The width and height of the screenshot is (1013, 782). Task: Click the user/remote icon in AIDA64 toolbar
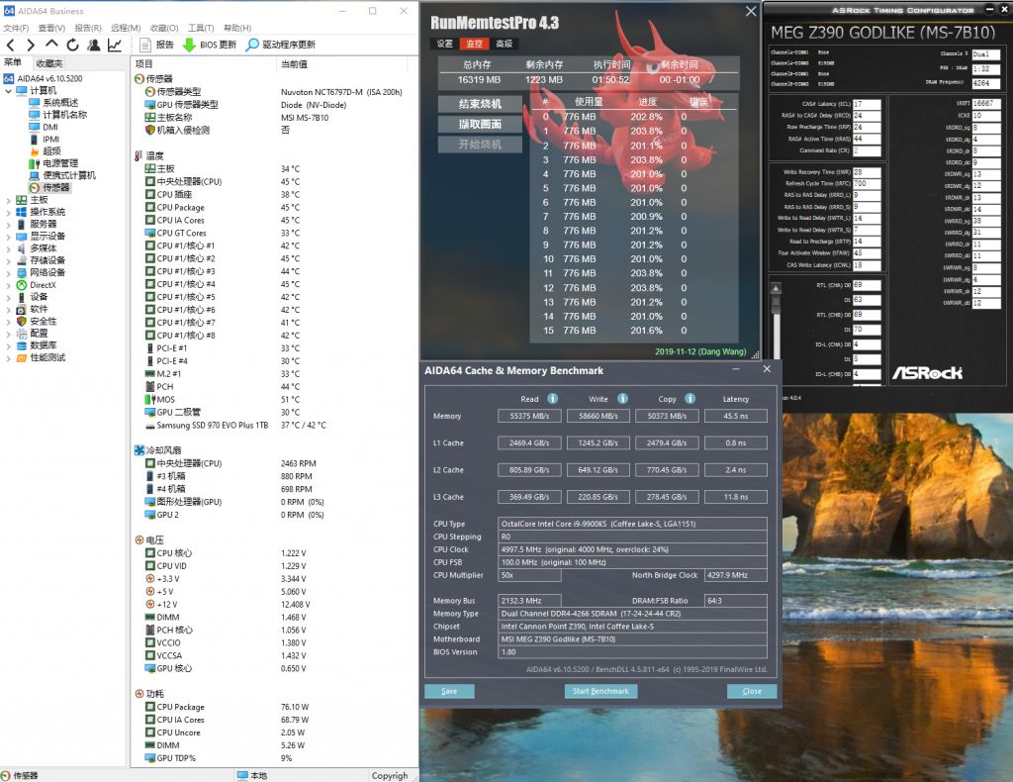[x=94, y=45]
